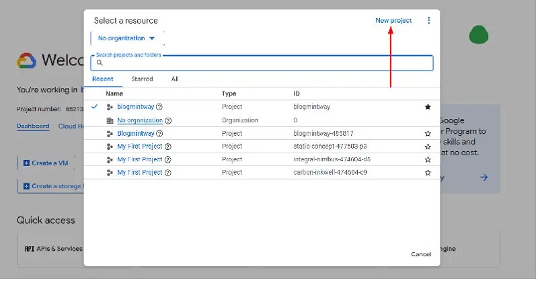Viewport: 538px width, 283px height.
Task: Click the ID text static-concept-477503-p3
Action: [x=330, y=147]
